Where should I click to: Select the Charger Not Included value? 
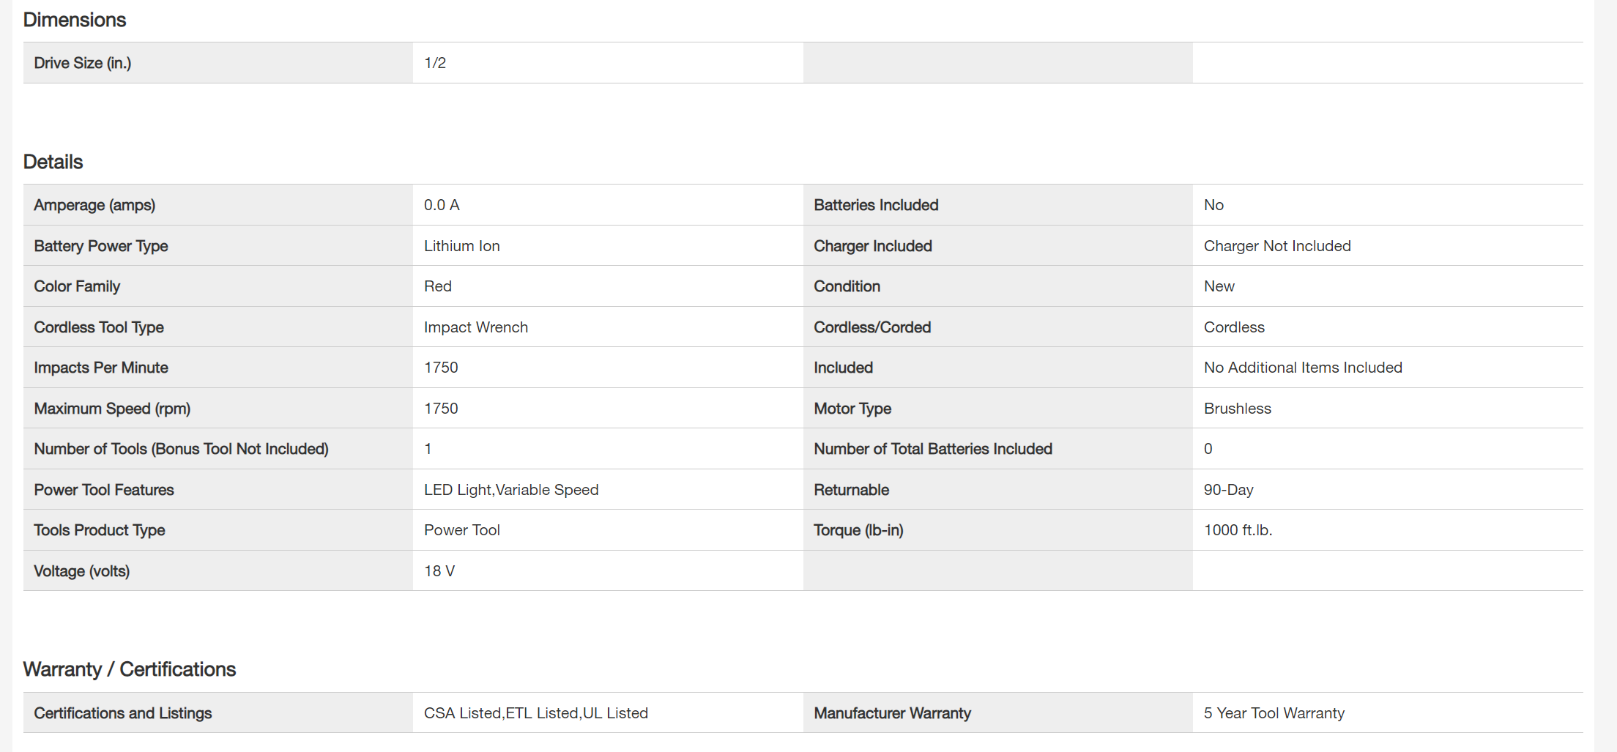click(1277, 246)
